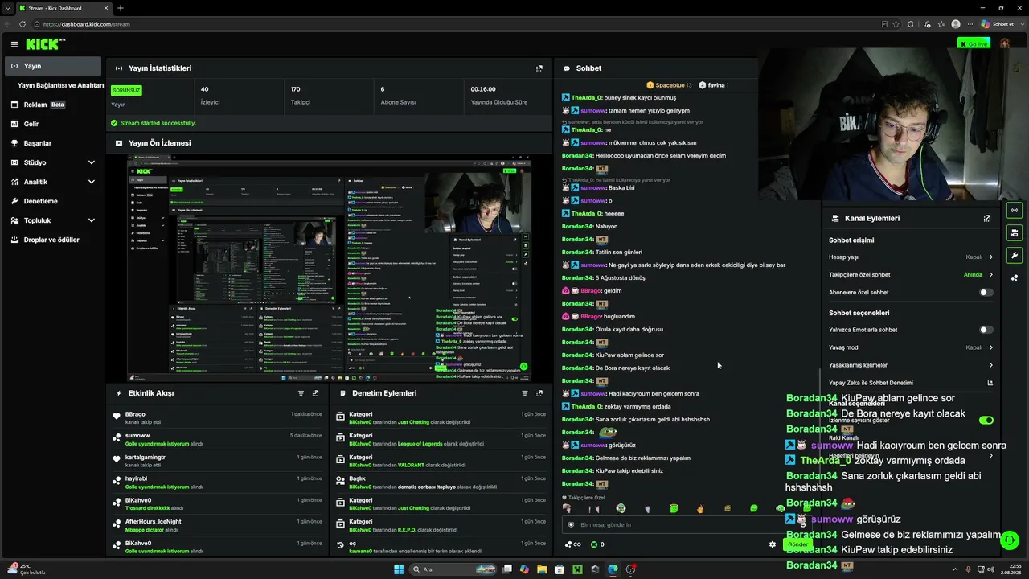
Task: Open a new browser tab
Action: 120,8
